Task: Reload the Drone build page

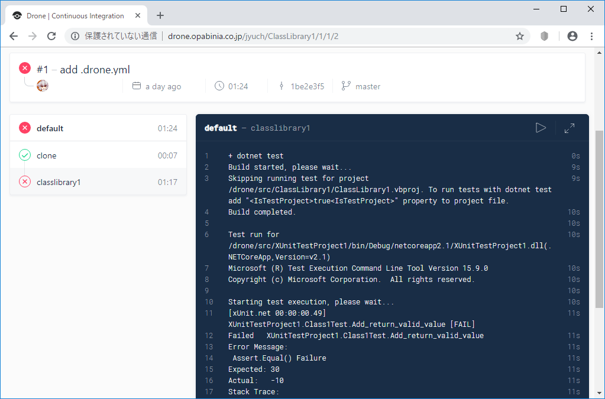Action: tap(51, 36)
